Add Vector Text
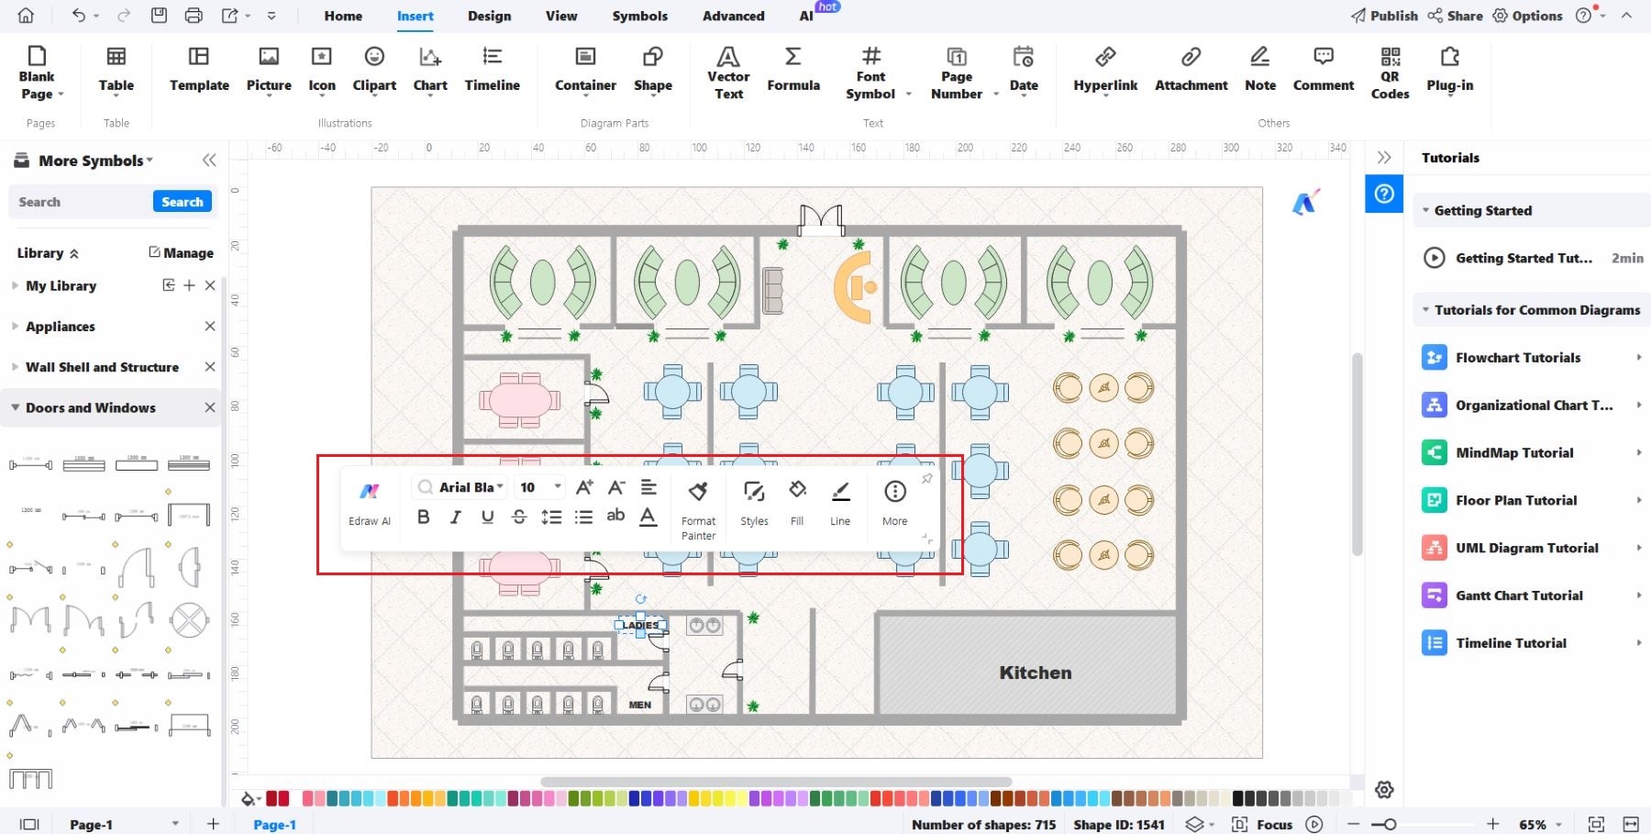 tap(728, 72)
